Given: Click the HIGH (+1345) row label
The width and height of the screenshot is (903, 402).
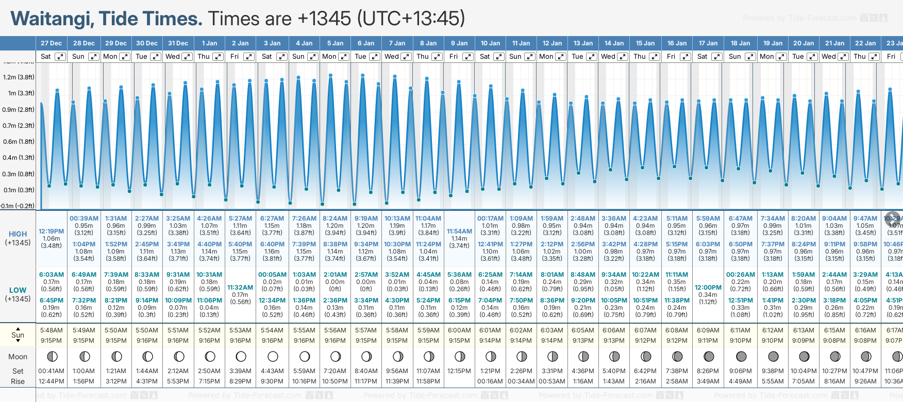Looking at the screenshot, I should pos(18,238).
